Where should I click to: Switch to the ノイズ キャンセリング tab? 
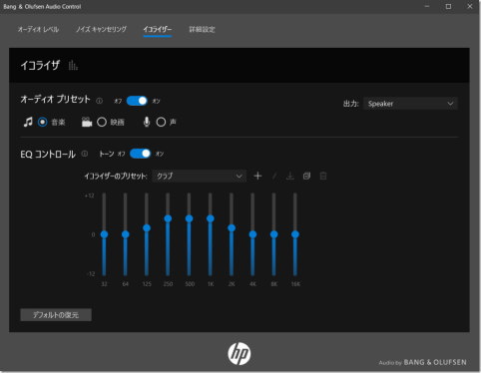click(101, 29)
